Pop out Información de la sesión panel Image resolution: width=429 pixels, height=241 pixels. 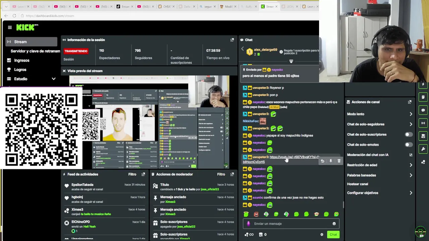[x=232, y=40]
